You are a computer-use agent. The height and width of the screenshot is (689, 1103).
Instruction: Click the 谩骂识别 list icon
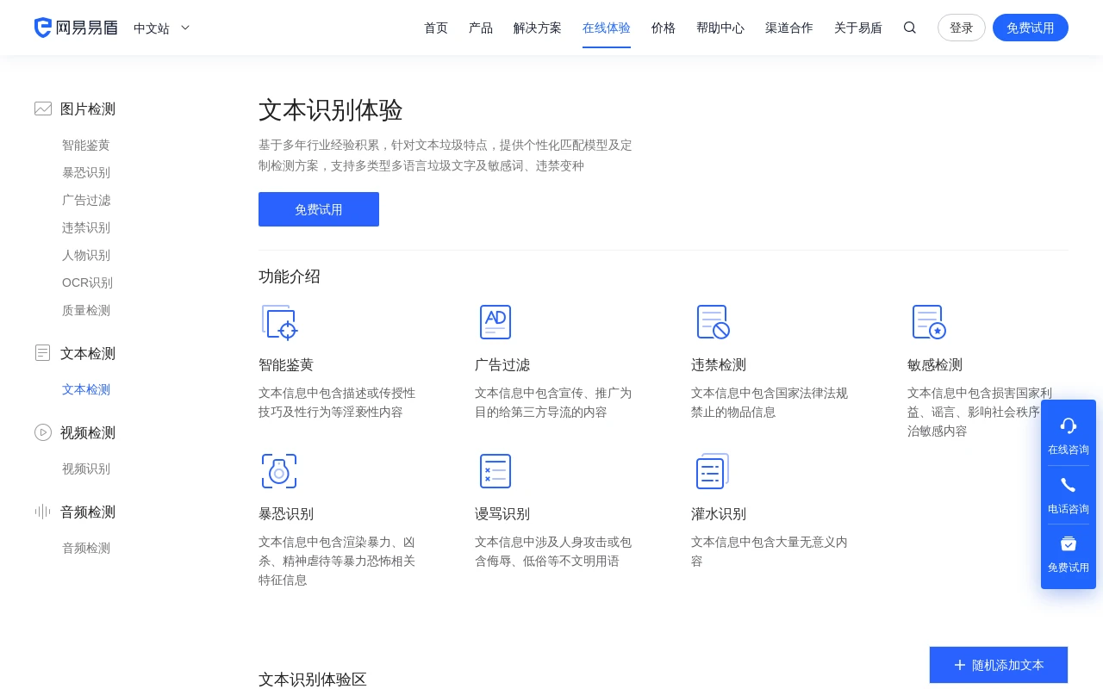coord(495,471)
